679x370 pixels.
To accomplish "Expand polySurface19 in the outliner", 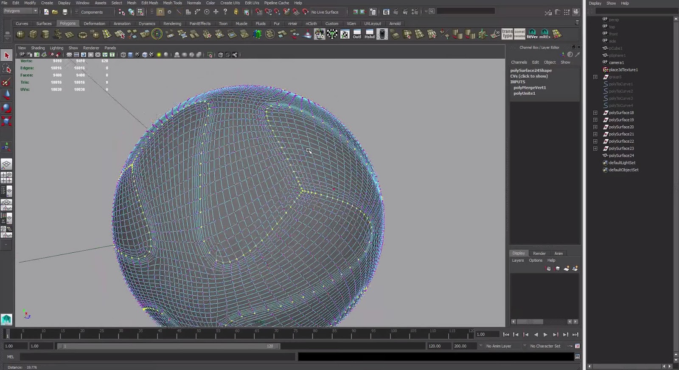I will click(x=595, y=120).
